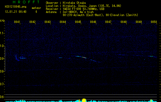Click the 0847 time marker
This screenshot has width=161, height=102.
108,22
